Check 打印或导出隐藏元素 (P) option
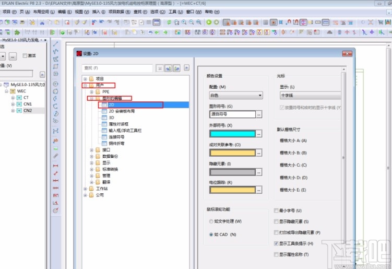 [276, 232]
